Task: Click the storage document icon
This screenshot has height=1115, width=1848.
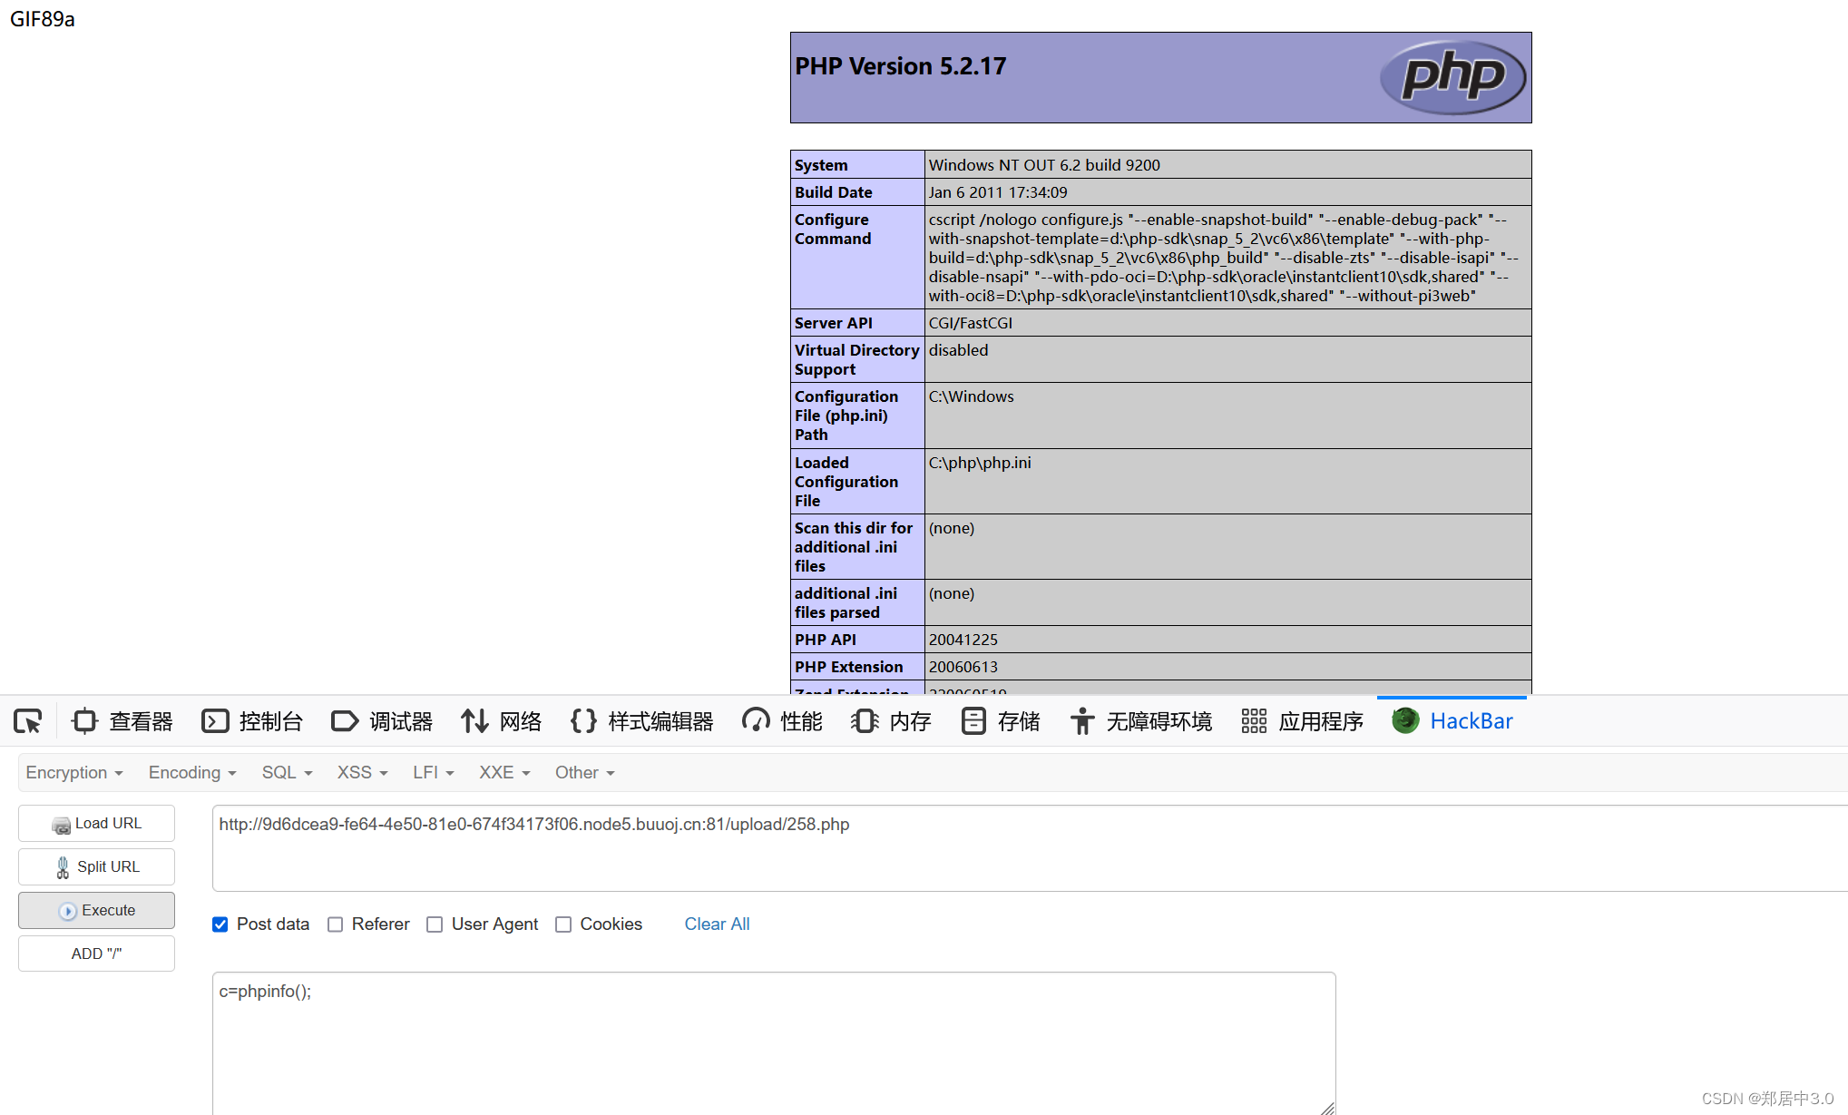Action: tap(973, 721)
